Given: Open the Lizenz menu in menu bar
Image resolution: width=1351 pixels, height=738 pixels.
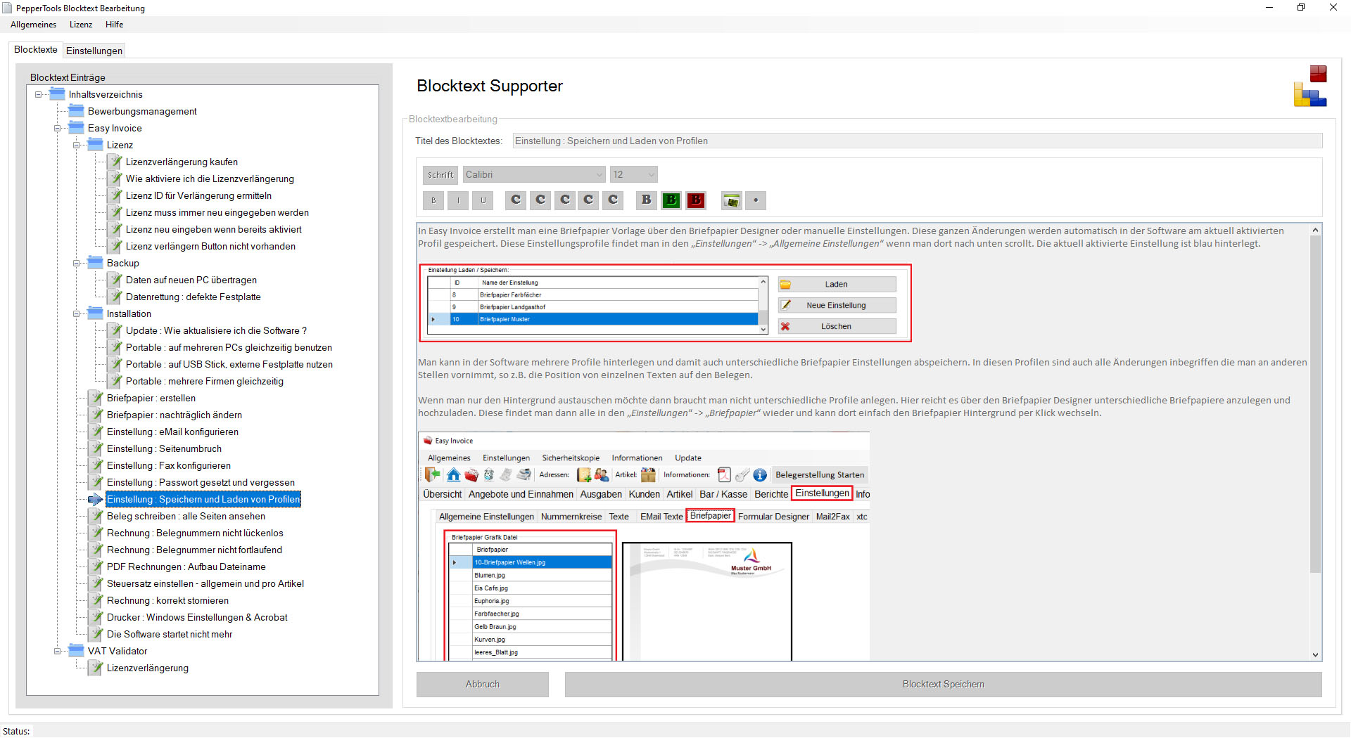Looking at the screenshot, I should tap(81, 25).
